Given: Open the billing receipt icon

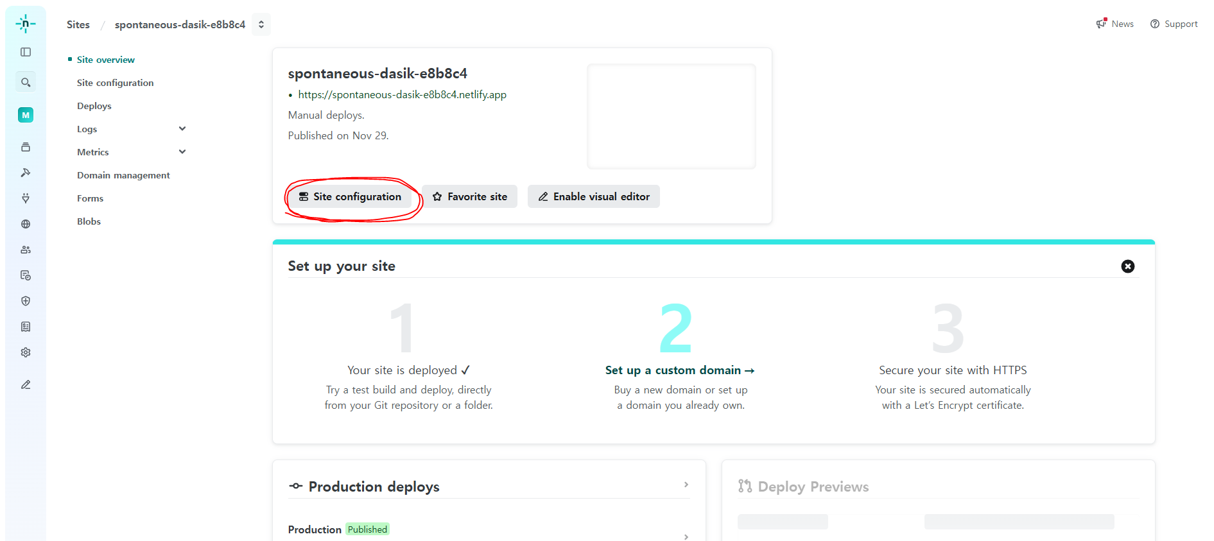Looking at the screenshot, I should pyautogui.click(x=26, y=327).
